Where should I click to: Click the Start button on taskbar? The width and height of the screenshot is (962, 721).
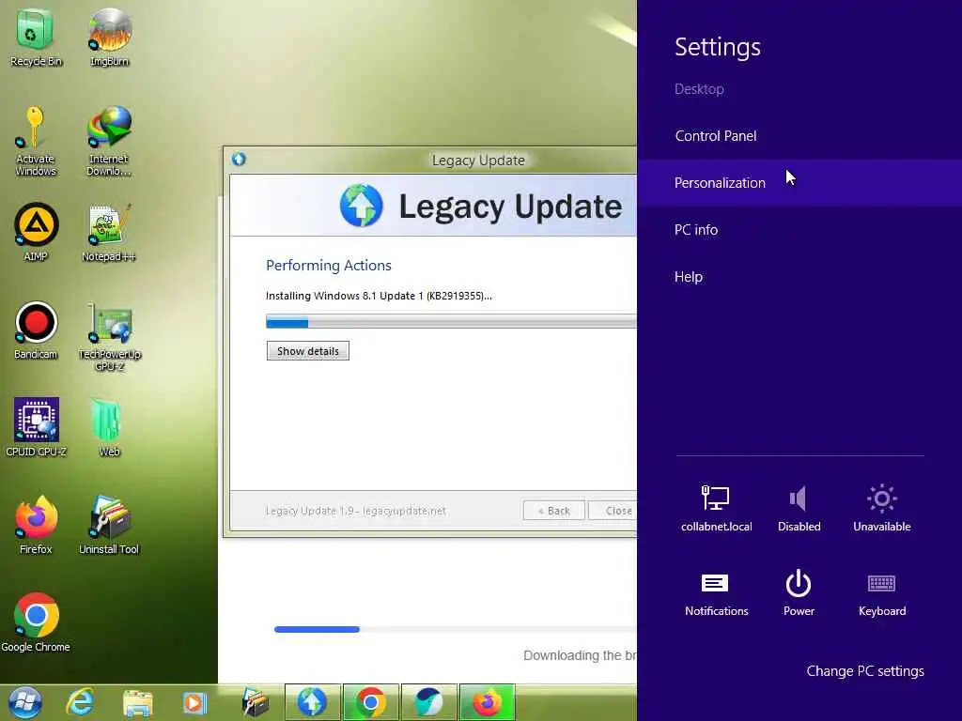(x=24, y=702)
